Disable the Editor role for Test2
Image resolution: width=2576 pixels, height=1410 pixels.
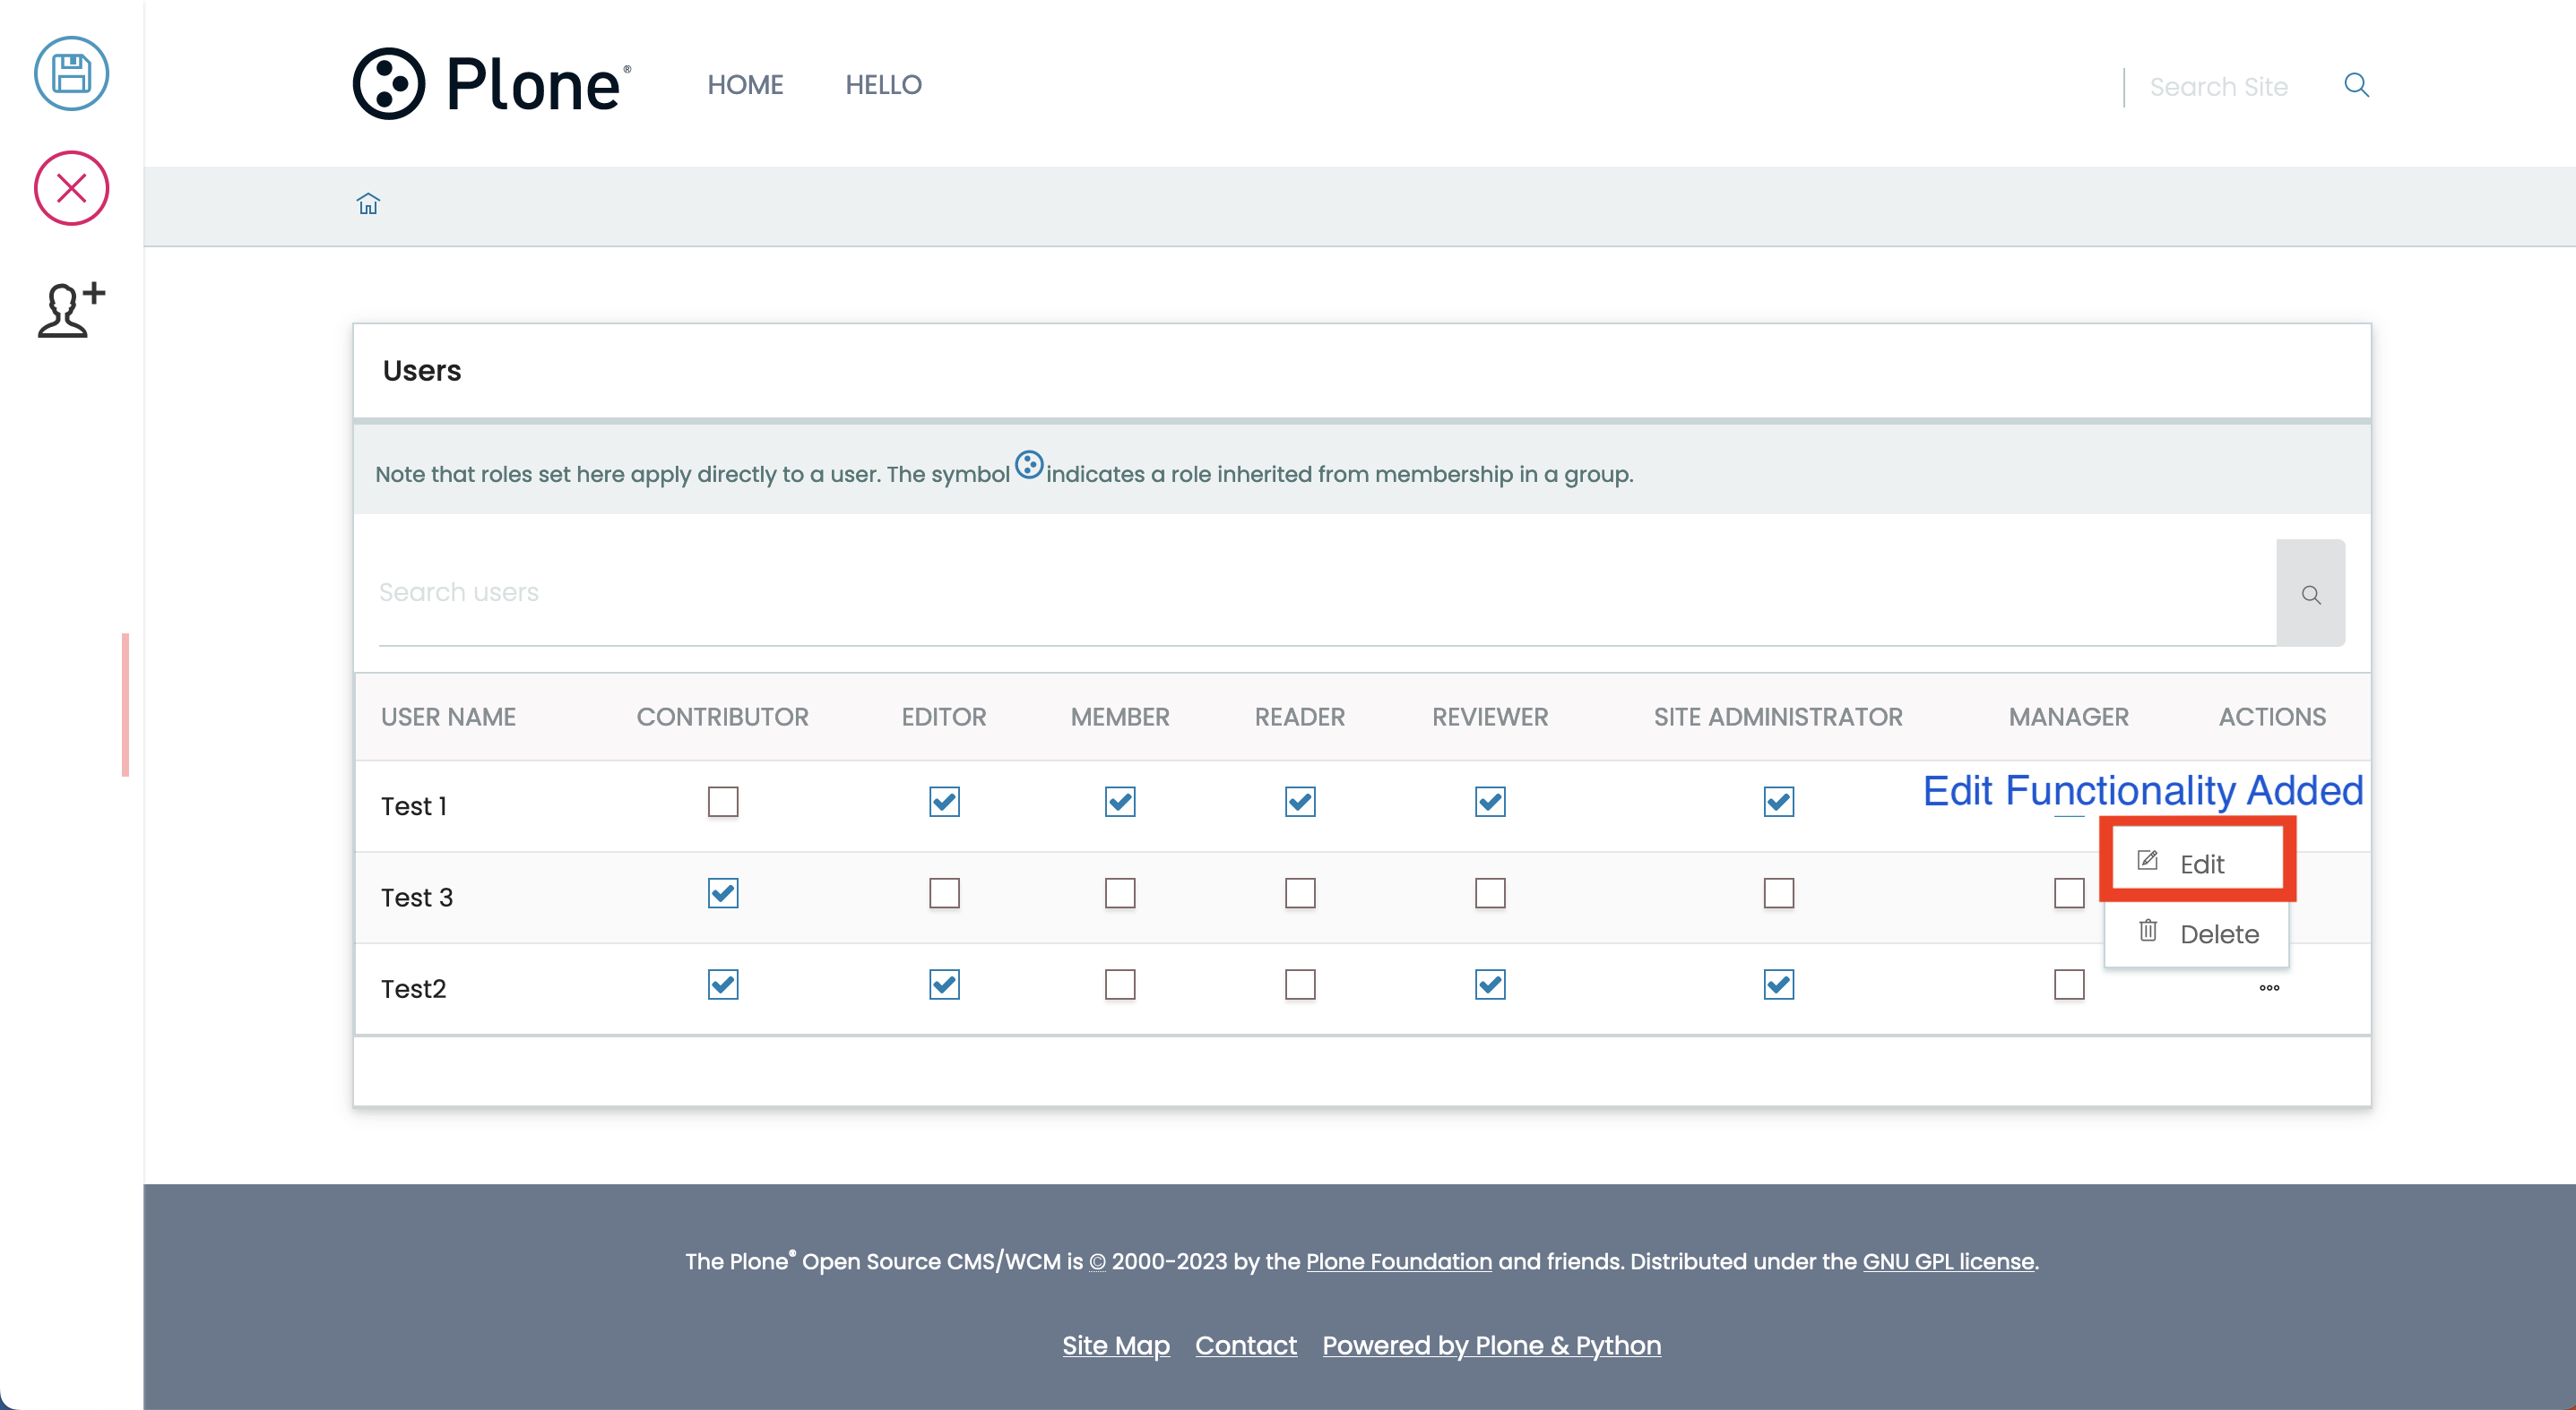(943, 984)
